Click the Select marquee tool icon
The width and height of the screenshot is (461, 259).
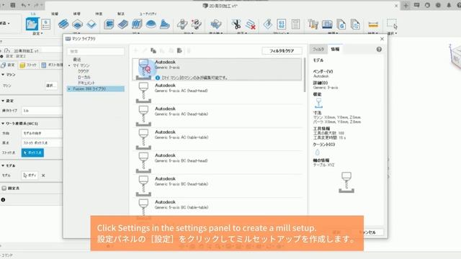392,24
